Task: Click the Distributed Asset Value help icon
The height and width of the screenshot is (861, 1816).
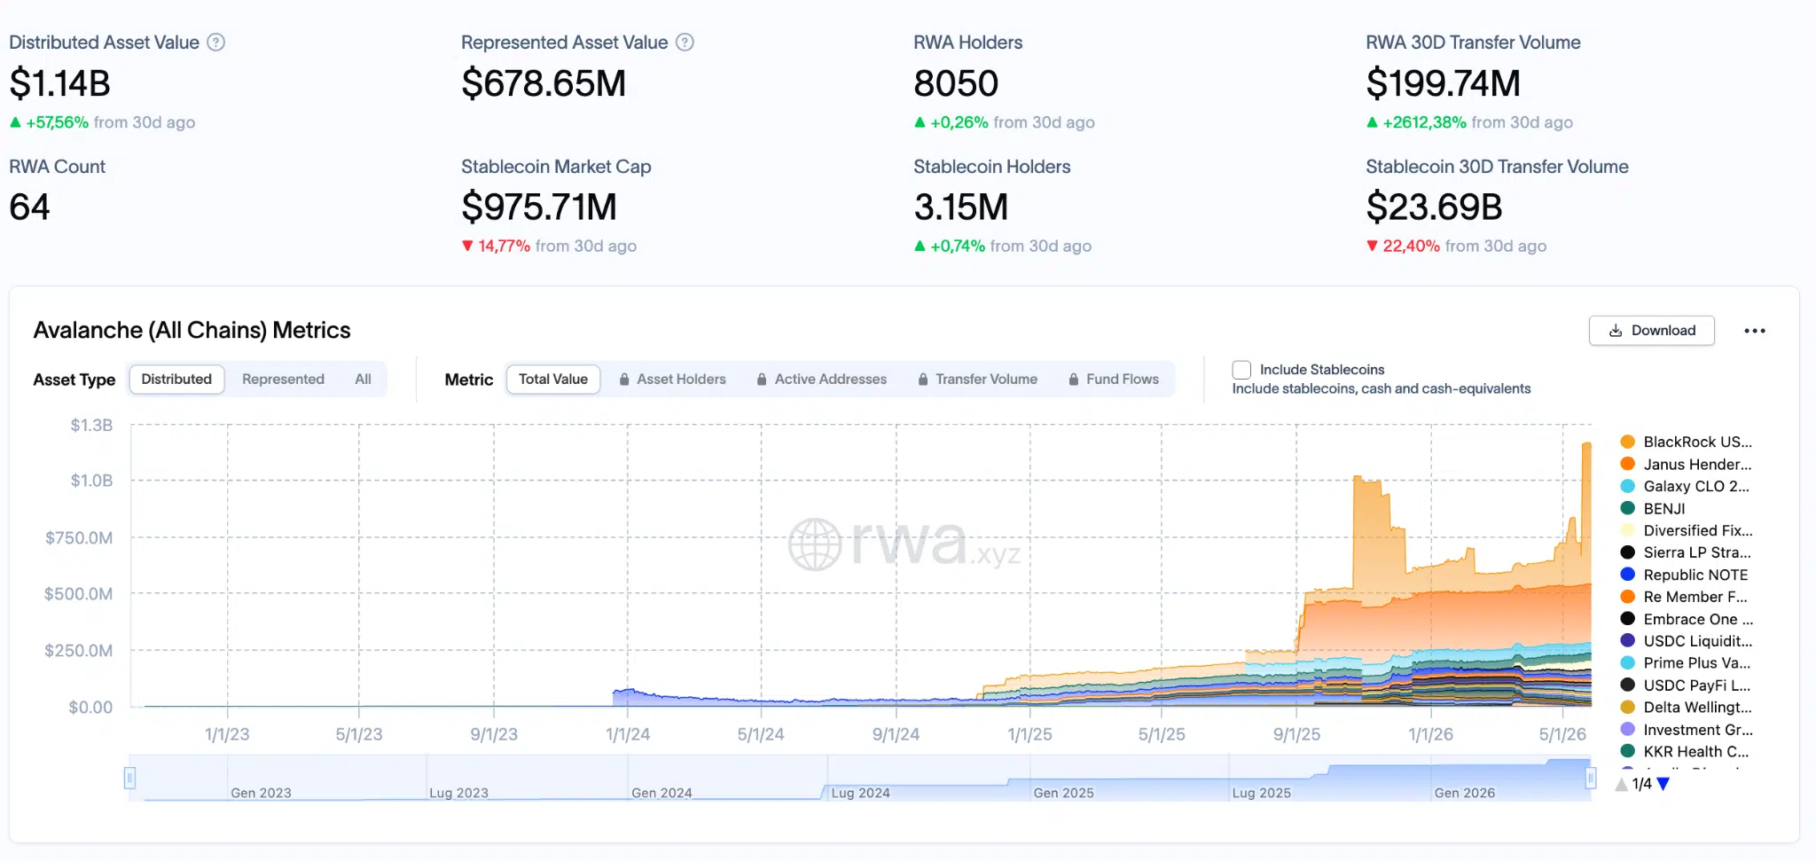Action: (215, 42)
